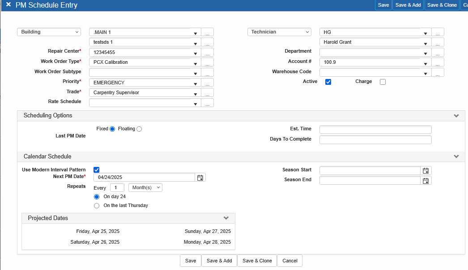Open the Season End calendar picker

[x=426, y=181]
